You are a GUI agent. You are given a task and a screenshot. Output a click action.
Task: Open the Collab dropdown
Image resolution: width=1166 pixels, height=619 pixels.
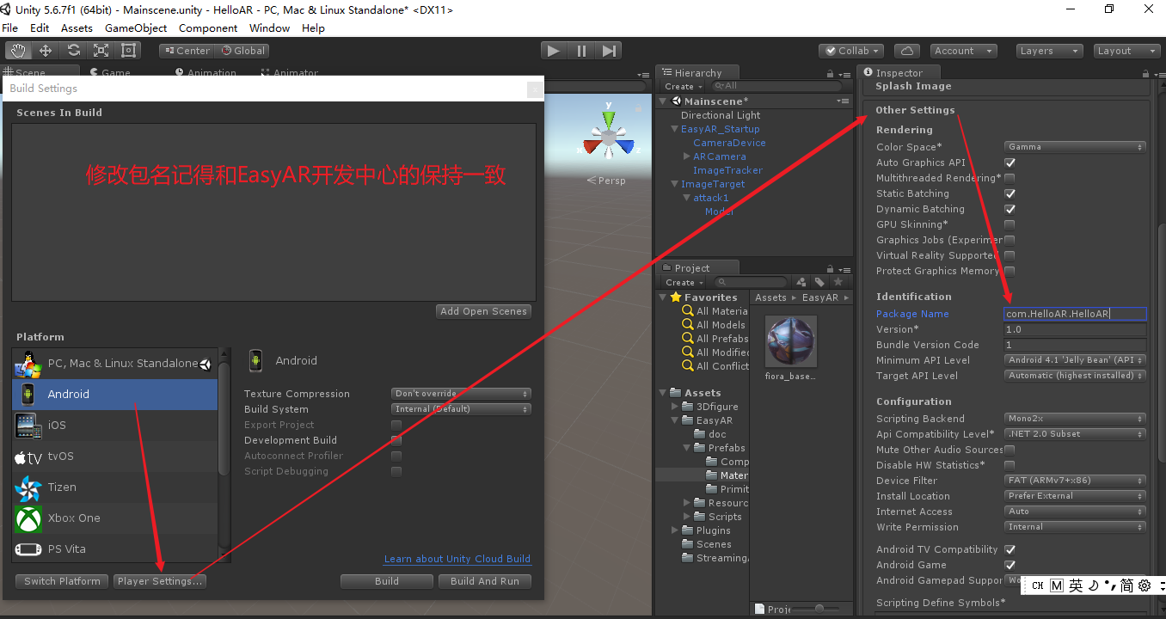point(852,51)
